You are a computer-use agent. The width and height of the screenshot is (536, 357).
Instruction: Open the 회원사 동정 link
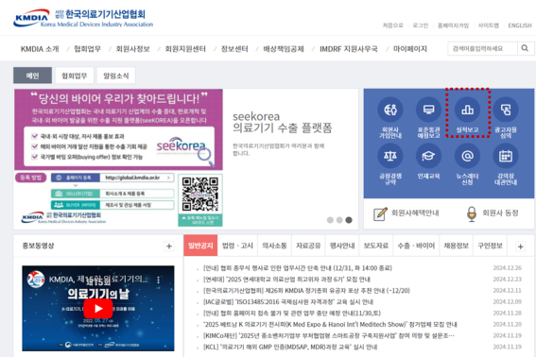500,213
